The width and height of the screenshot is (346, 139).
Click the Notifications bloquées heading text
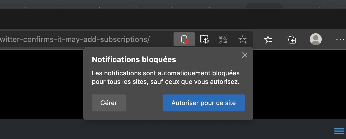point(134,59)
